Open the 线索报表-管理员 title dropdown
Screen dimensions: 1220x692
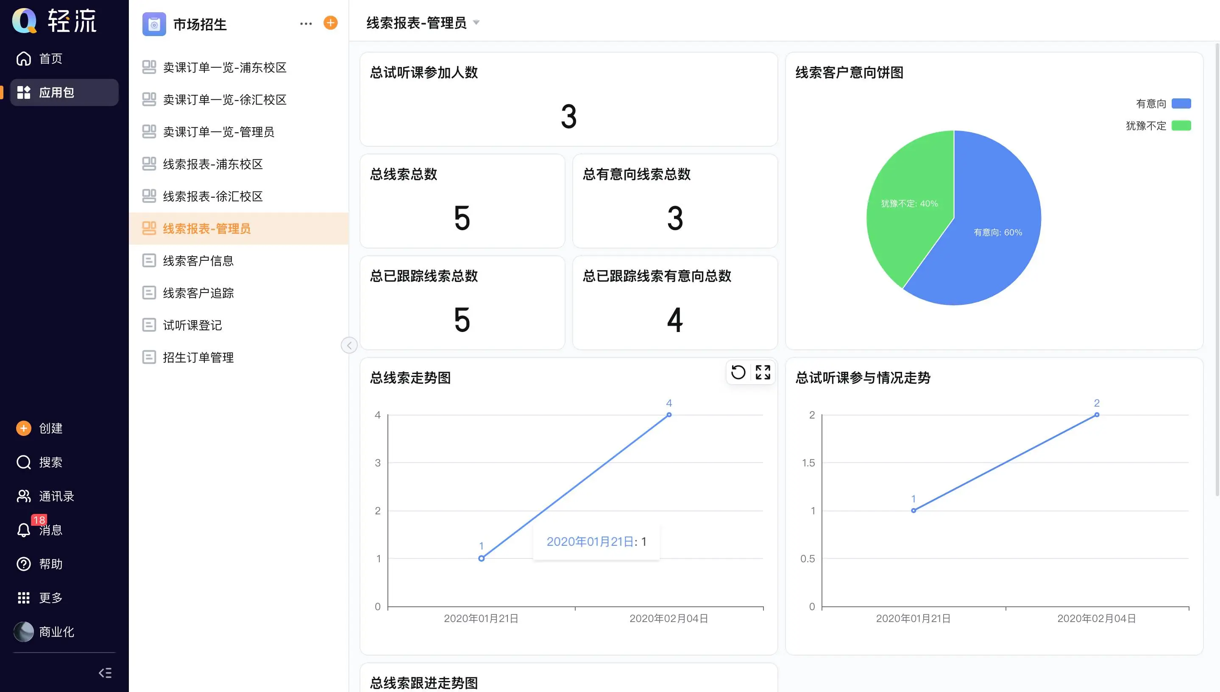coord(476,22)
